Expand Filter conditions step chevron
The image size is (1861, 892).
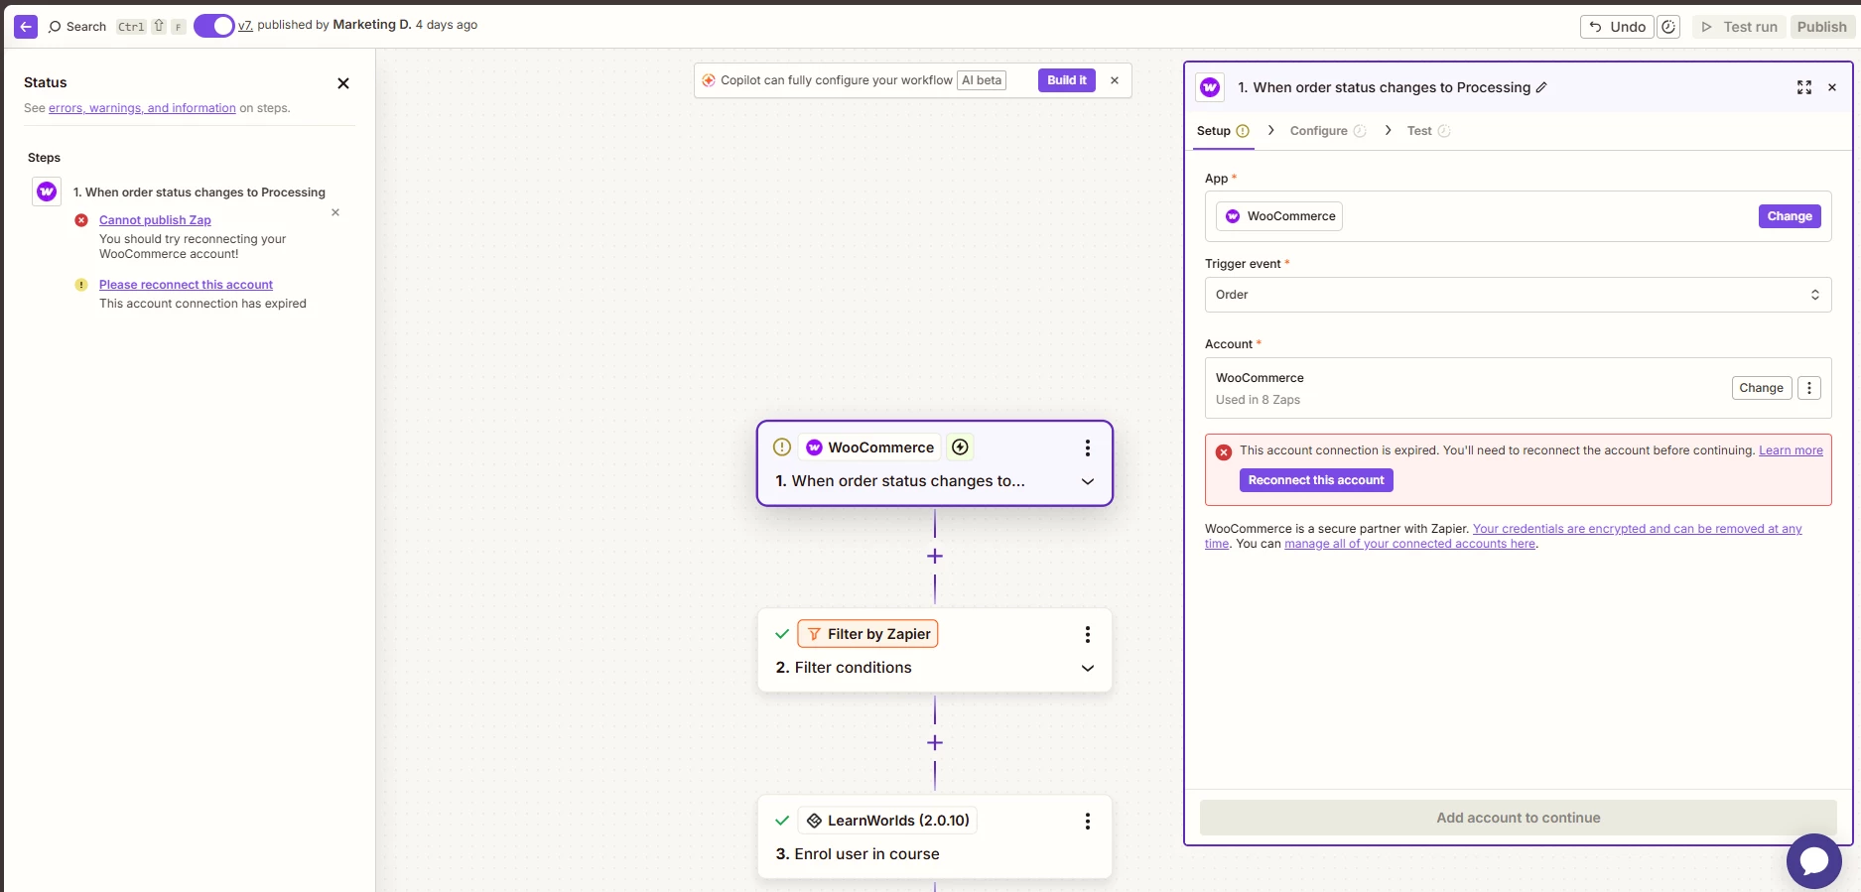point(1088,668)
